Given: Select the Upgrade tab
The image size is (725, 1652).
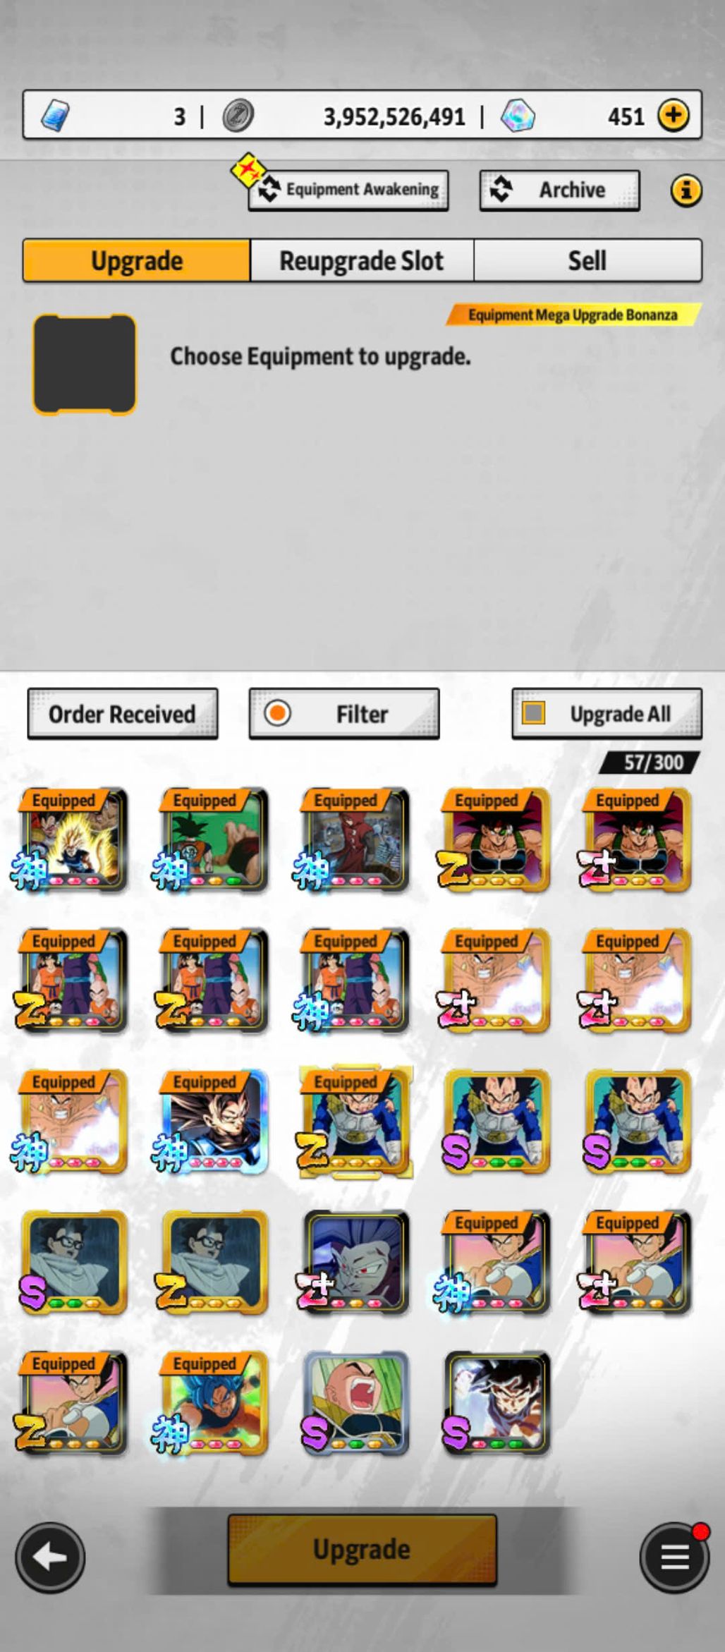Looking at the screenshot, I should pos(137,260).
